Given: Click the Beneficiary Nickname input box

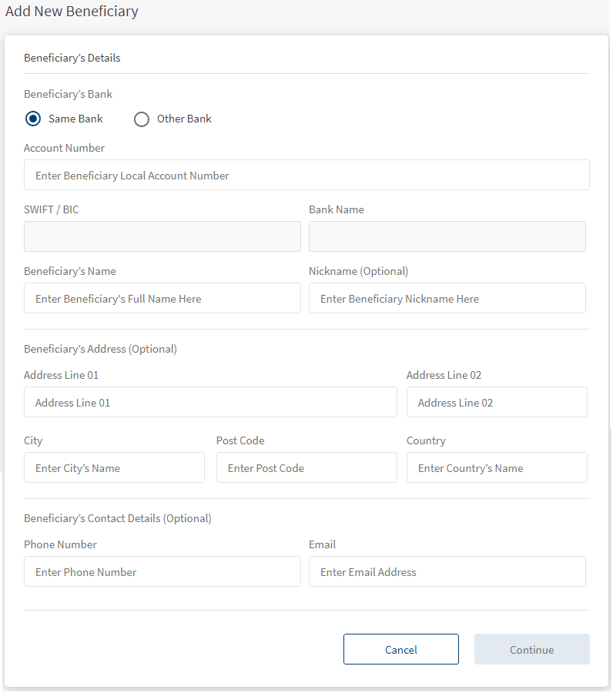Looking at the screenshot, I should 447,299.
